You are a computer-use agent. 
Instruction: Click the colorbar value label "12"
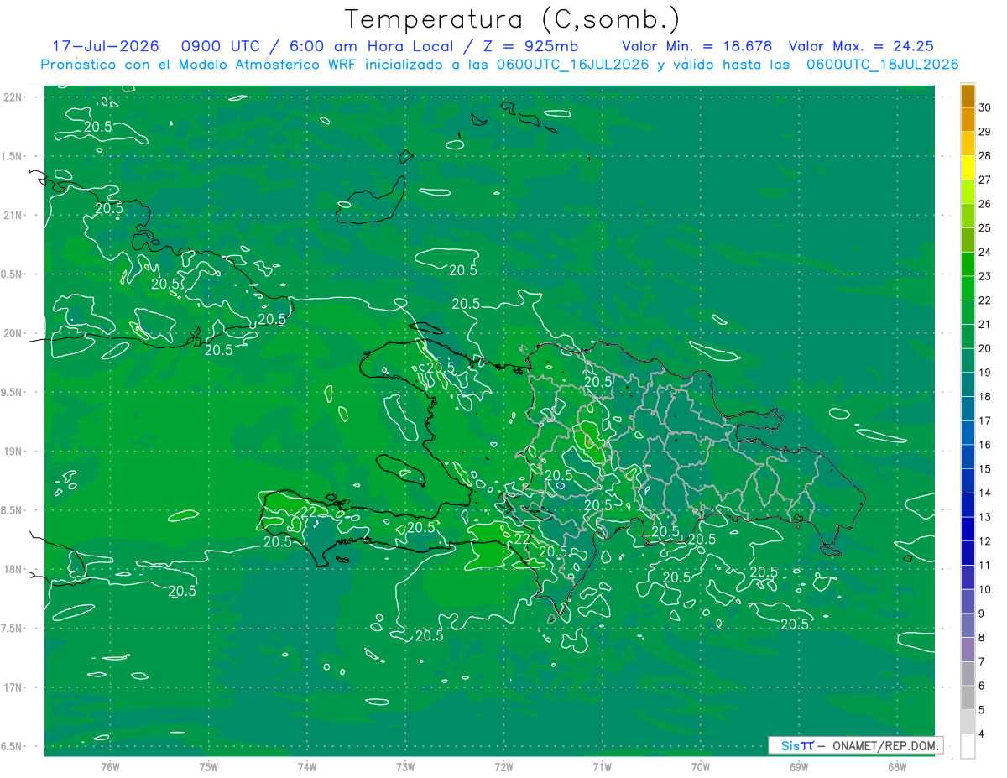984,541
